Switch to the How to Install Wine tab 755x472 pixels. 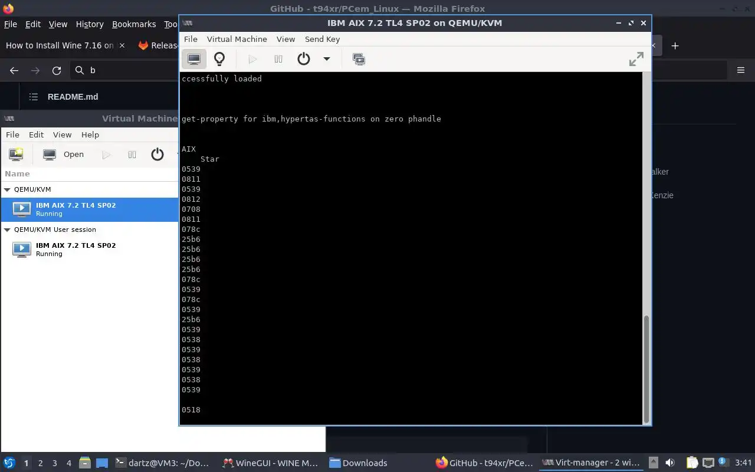pyautogui.click(x=59, y=45)
